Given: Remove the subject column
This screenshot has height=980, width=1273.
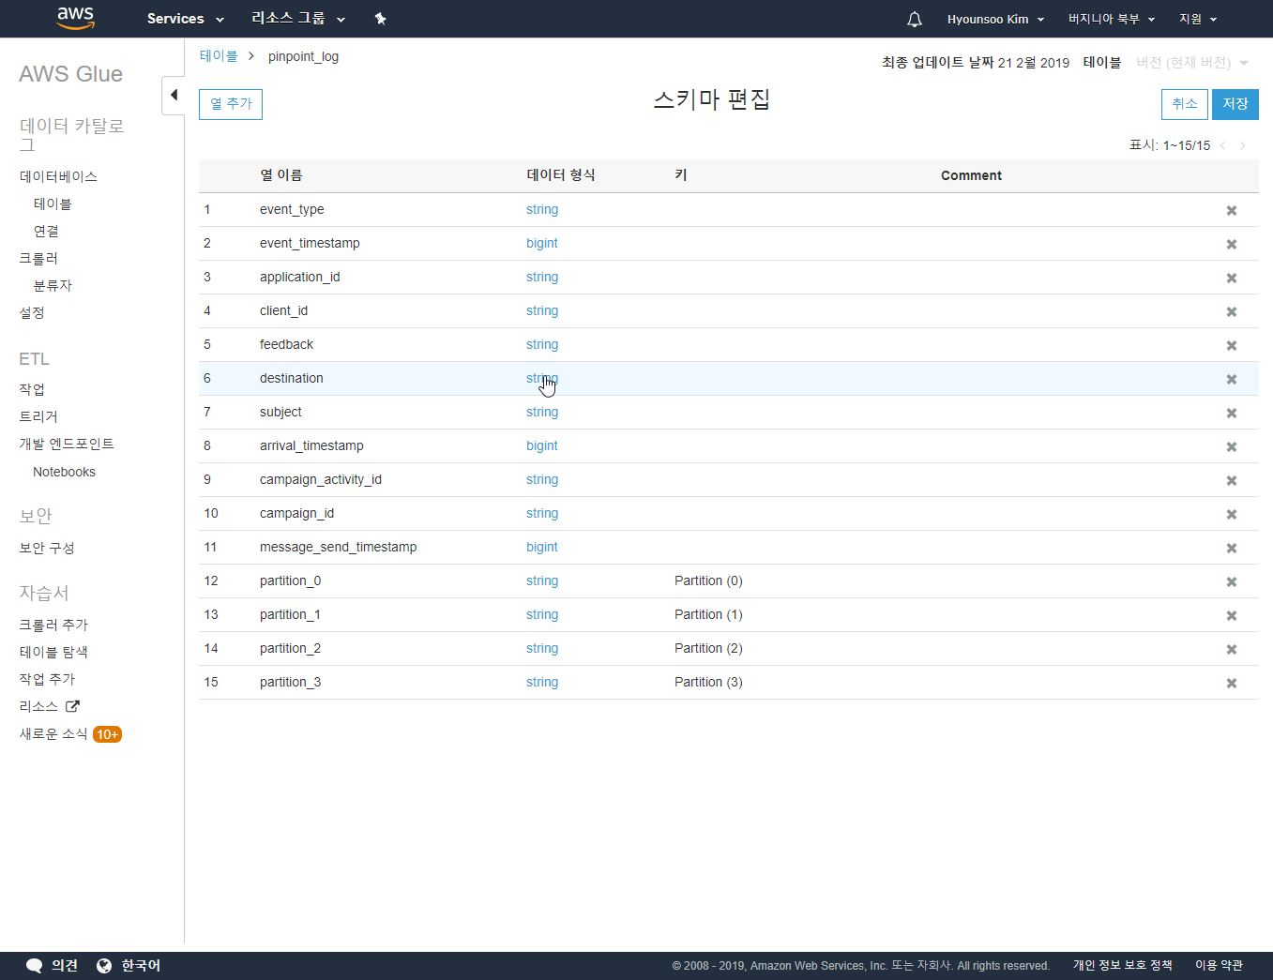Looking at the screenshot, I should pyautogui.click(x=1232, y=413).
